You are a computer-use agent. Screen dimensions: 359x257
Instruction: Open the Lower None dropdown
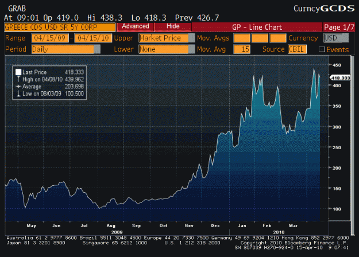(x=167, y=49)
